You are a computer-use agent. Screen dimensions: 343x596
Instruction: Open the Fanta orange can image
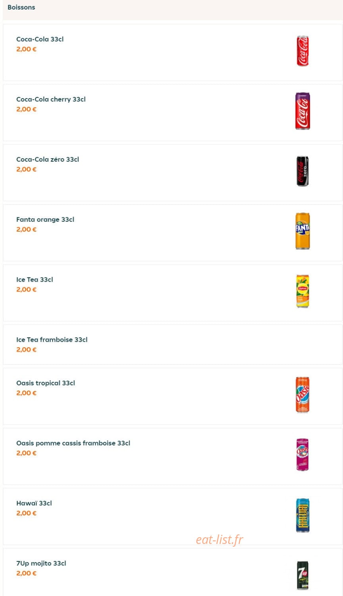click(x=303, y=231)
